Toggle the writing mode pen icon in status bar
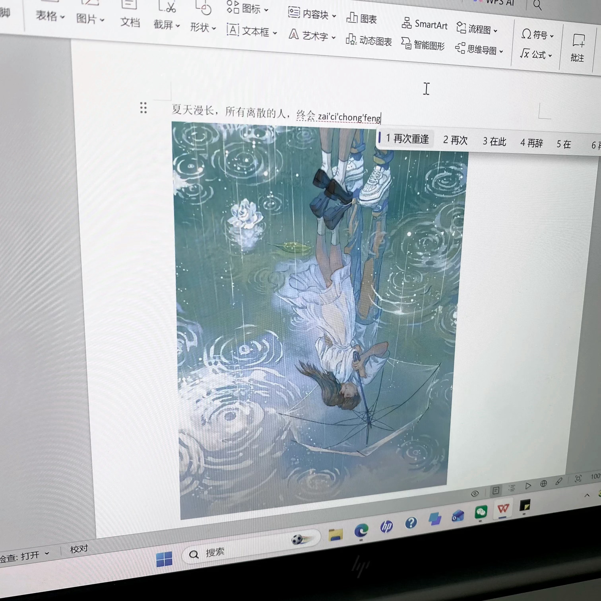Image resolution: width=601 pixels, height=601 pixels. click(559, 481)
